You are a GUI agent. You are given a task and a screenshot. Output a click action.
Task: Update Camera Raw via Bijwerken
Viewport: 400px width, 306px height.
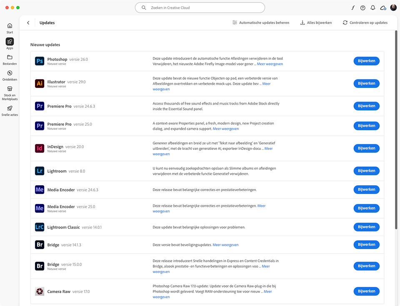coord(366,291)
